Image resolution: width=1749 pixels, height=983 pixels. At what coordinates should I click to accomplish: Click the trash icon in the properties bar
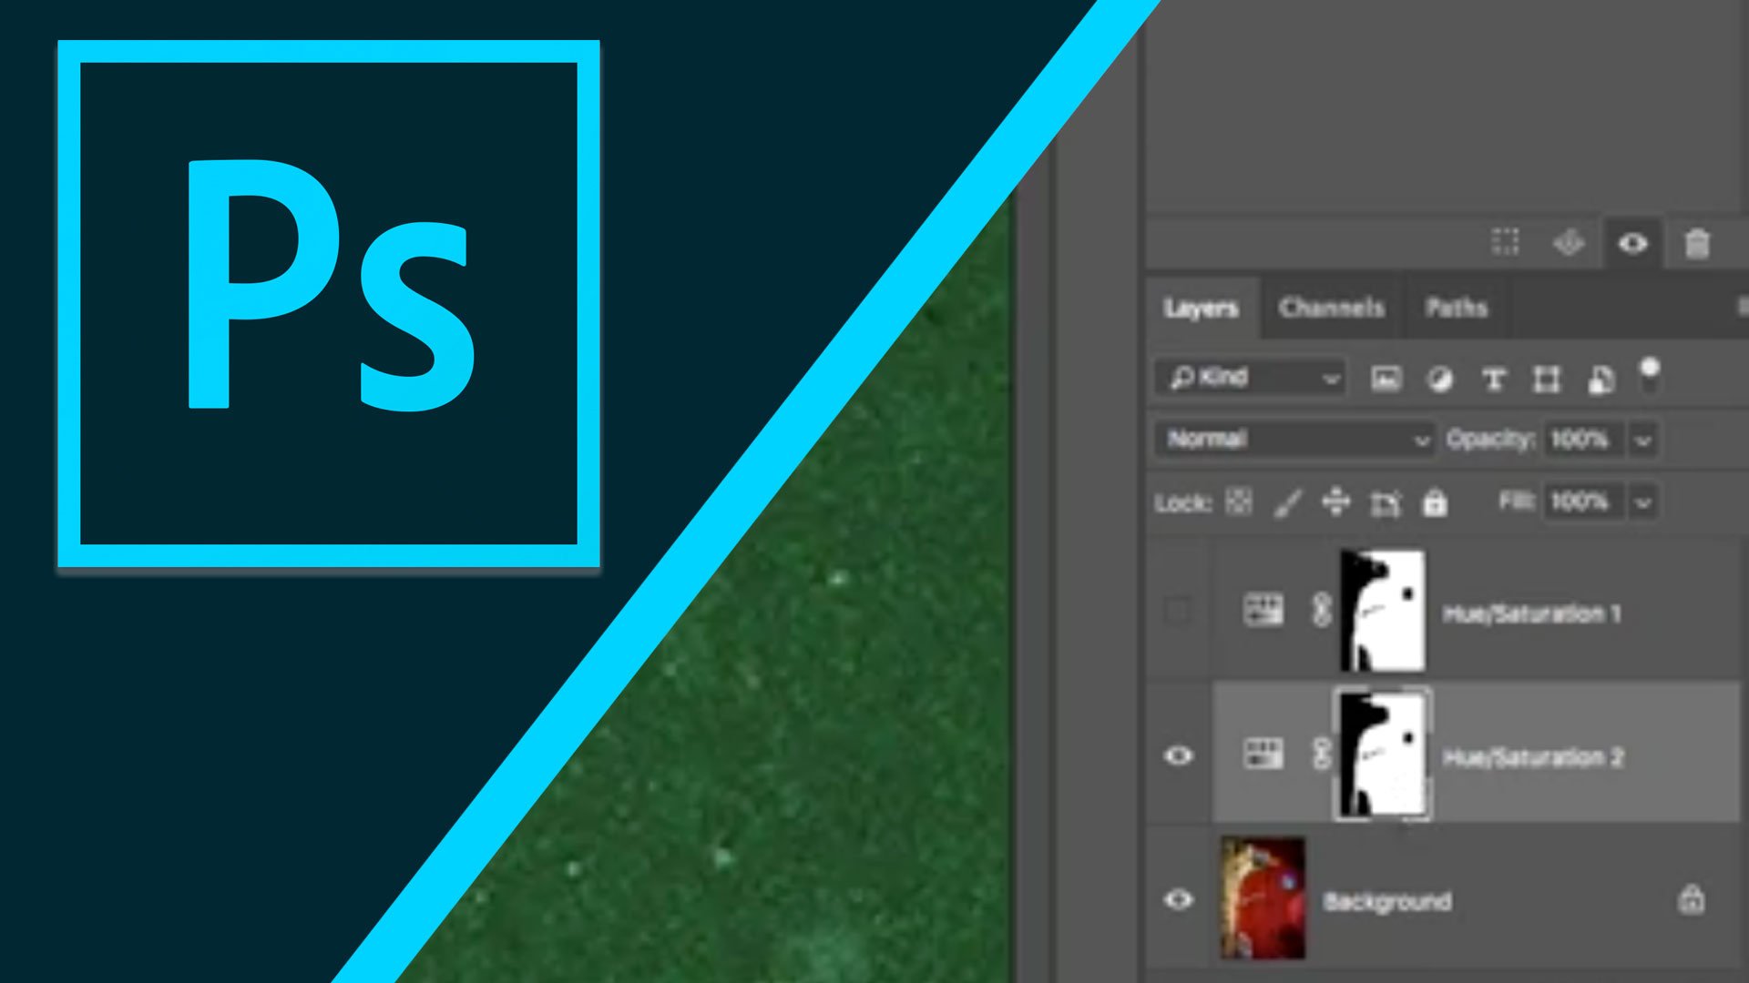[1696, 244]
